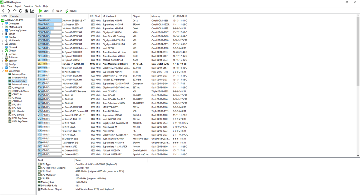
Task: Expand the Server tree node arrow
Action: [3, 34]
